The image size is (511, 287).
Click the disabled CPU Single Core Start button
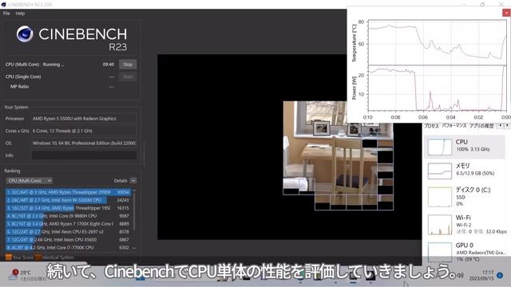point(128,77)
